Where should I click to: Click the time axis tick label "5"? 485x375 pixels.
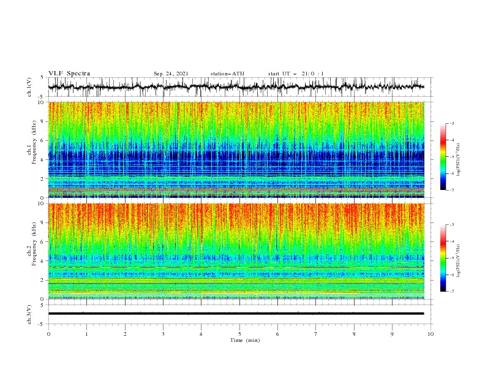(239, 334)
